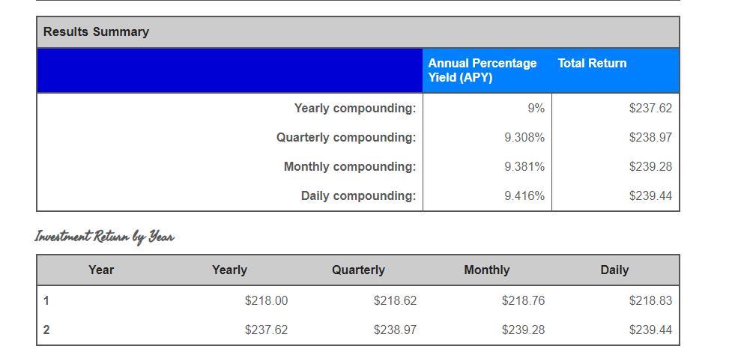This screenshot has height=349, width=738.
Task: Click the $218.00 year 1 yearly value
Action: 266,301
